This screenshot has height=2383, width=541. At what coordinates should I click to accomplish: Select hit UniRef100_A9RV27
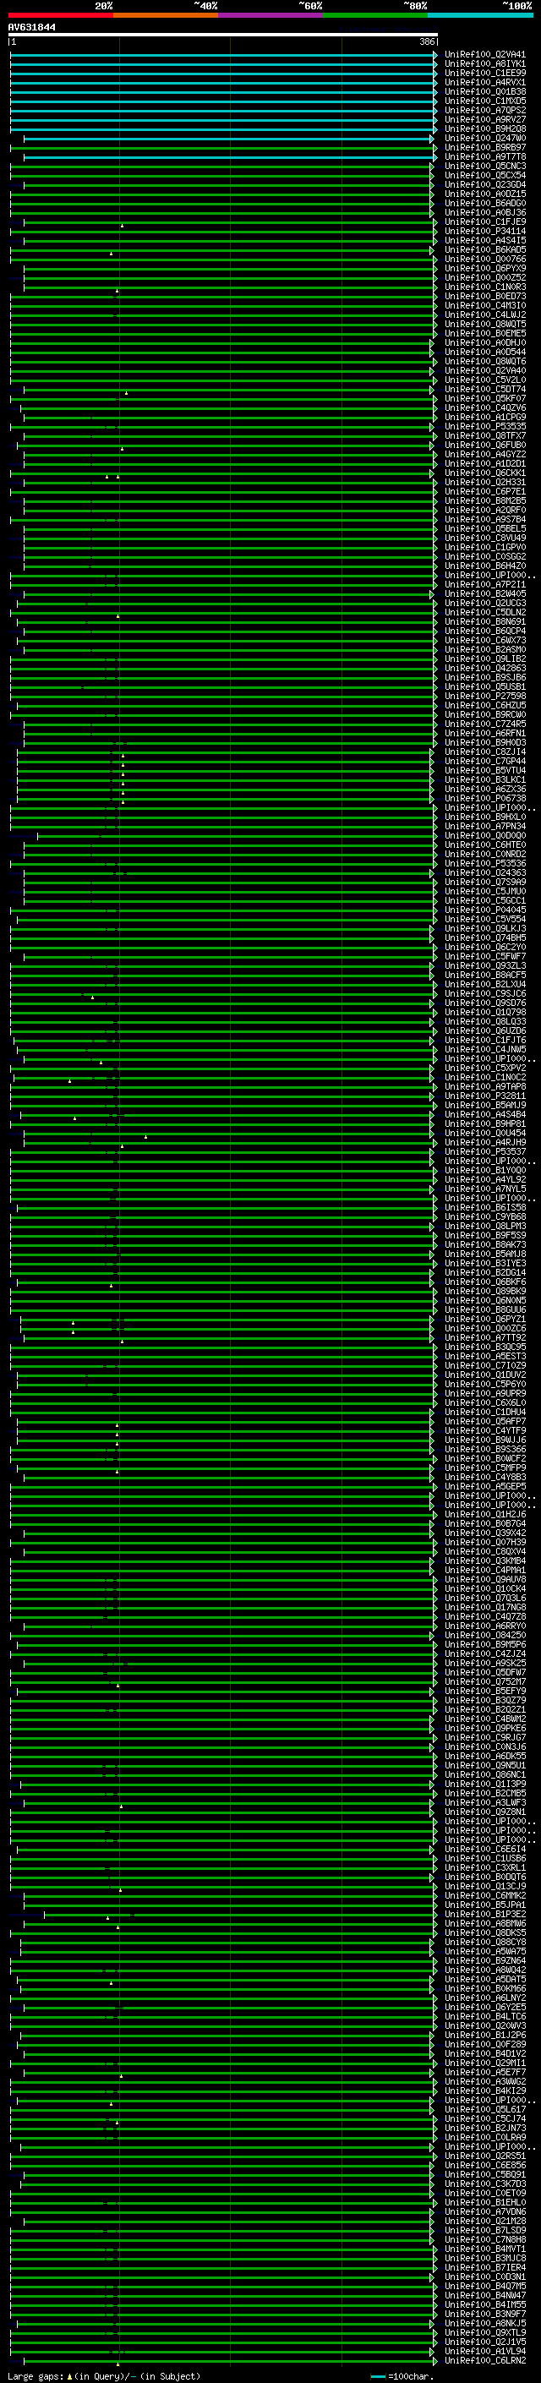click(x=484, y=119)
